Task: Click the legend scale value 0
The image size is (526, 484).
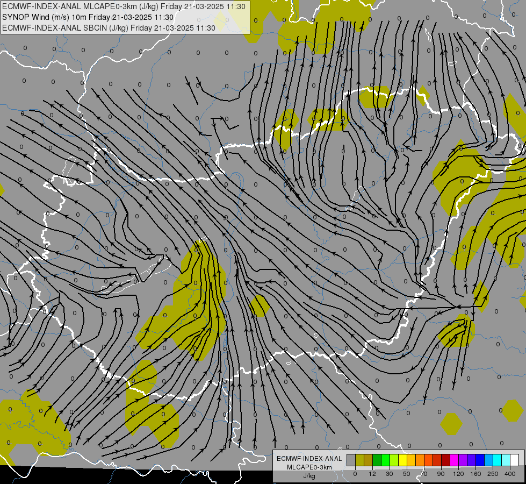Action: click(355, 474)
